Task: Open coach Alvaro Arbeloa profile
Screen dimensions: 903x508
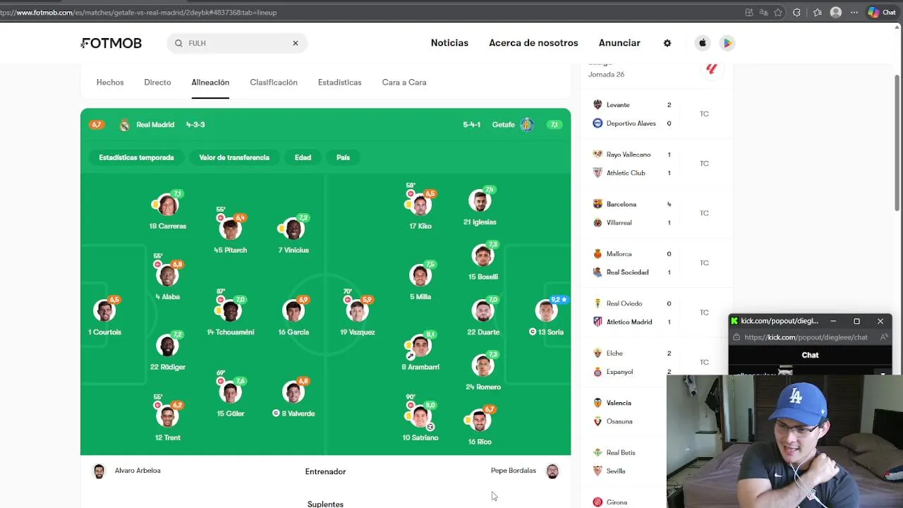Action: tap(127, 471)
